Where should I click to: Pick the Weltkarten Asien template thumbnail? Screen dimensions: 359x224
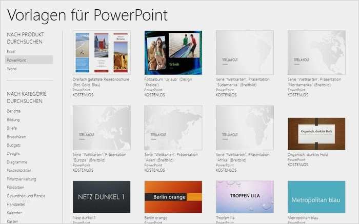point(173,128)
